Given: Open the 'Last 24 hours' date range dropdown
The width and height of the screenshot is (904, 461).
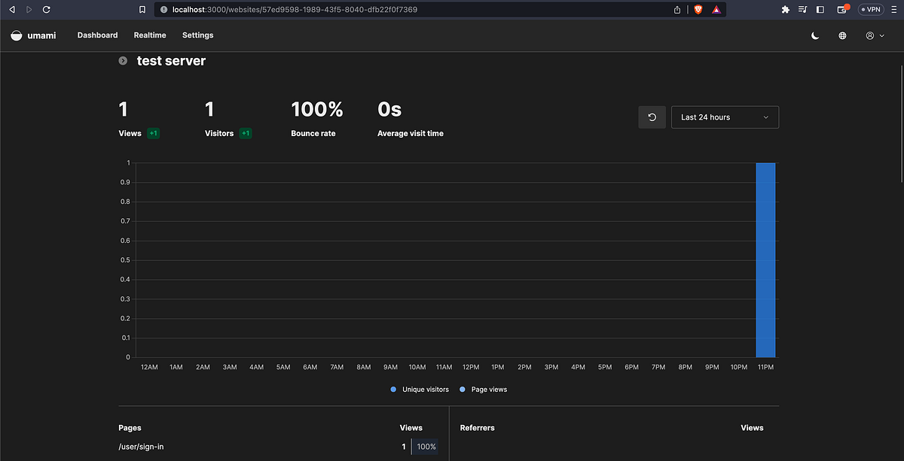Looking at the screenshot, I should [724, 117].
